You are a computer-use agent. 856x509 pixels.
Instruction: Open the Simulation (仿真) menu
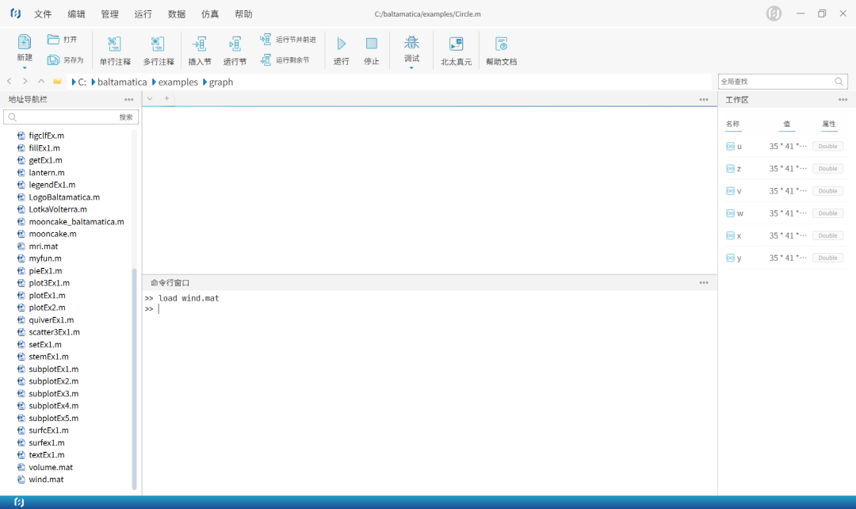pyautogui.click(x=210, y=14)
